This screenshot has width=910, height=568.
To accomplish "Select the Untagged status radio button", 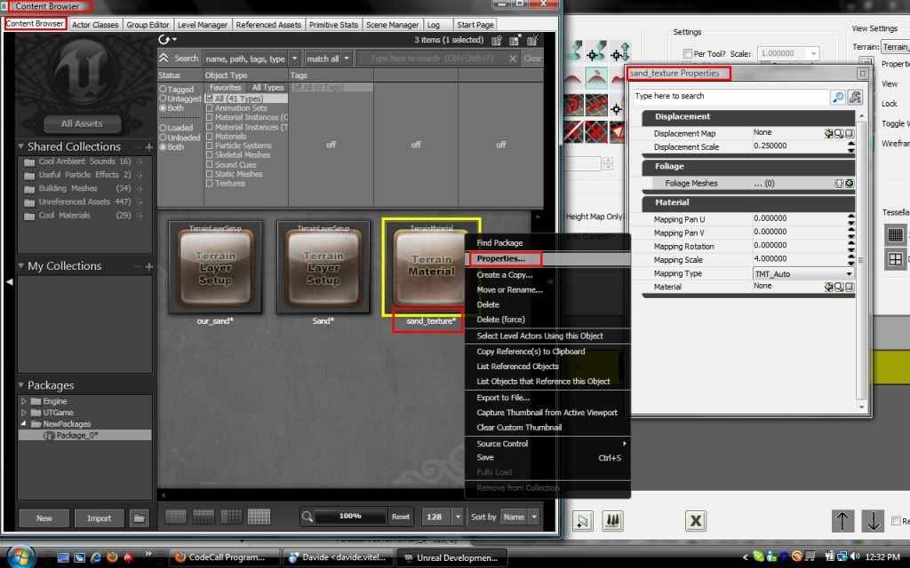I will 164,99.
